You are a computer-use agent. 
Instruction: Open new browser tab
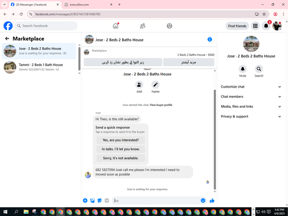point(119,5)
